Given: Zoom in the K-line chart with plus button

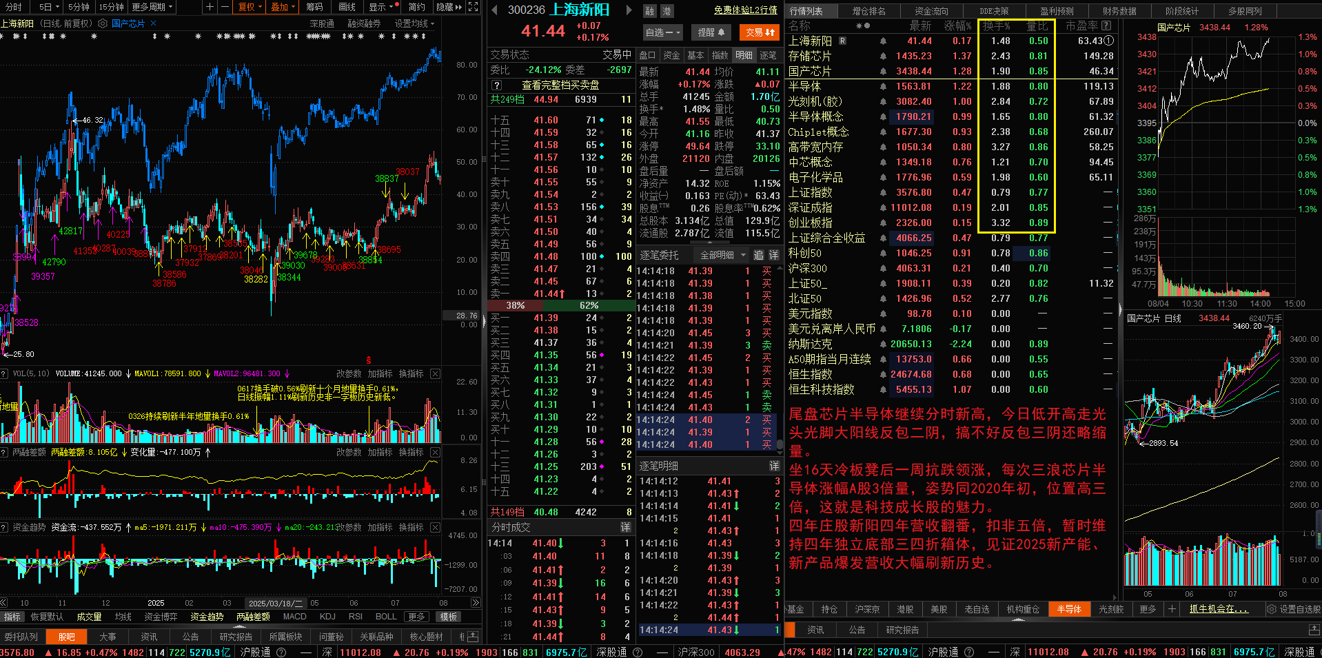Looking at the screenshot, I should click(210, 7).
